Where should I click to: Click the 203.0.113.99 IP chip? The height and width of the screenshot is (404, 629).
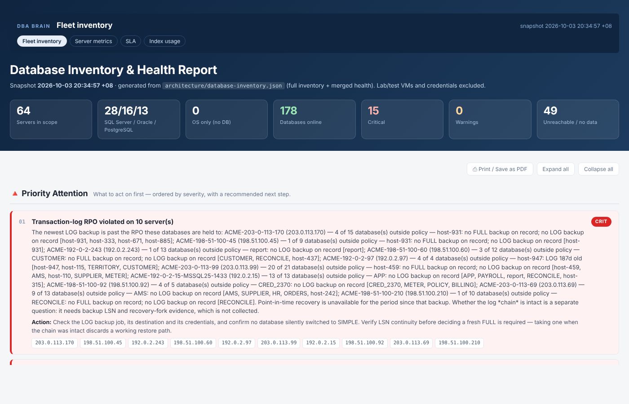[279, 343]
